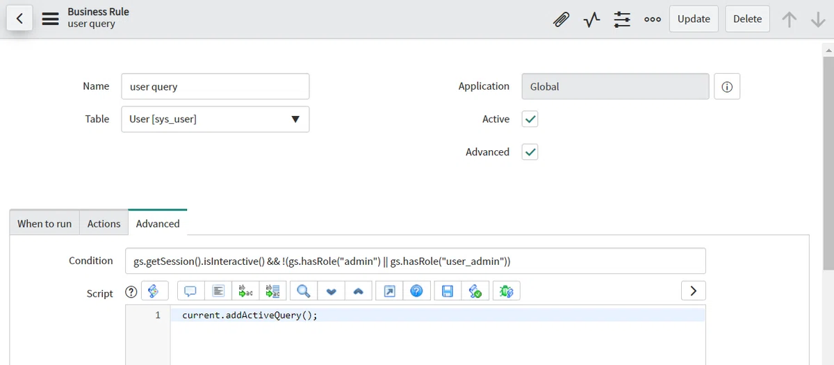Open the hamburger context menu

tap(50, 19)
